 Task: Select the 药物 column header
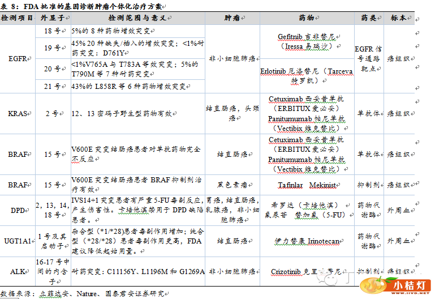(305, 18)
